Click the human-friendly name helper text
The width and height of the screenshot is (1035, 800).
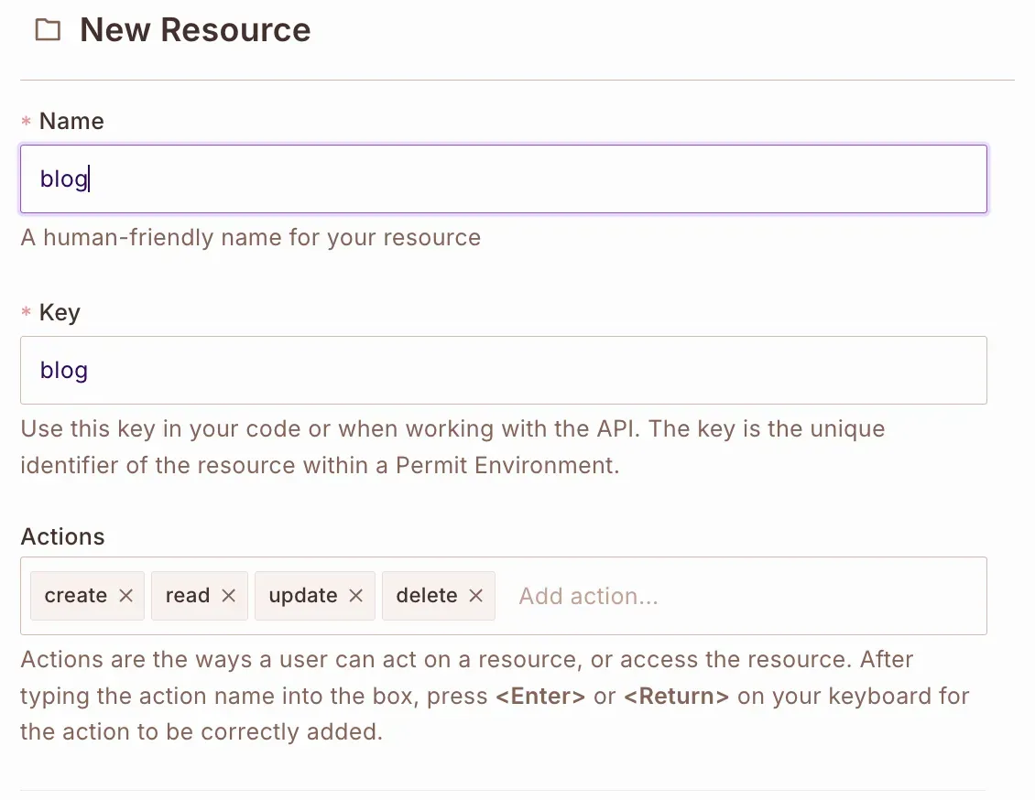(x=250, y=238)
